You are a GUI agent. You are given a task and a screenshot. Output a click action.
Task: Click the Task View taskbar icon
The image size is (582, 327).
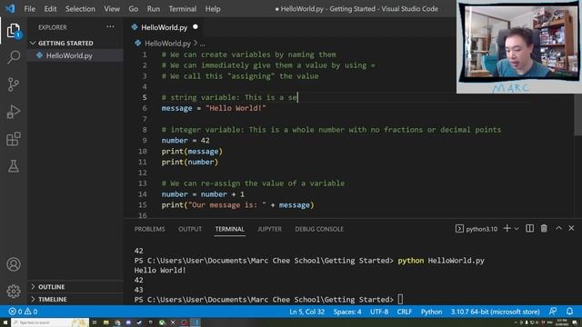click(95, 322)
